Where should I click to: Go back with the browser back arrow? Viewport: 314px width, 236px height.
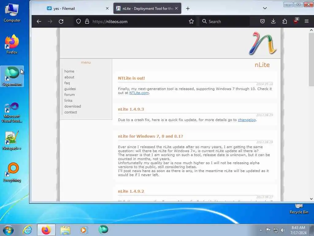click(39, 22)
